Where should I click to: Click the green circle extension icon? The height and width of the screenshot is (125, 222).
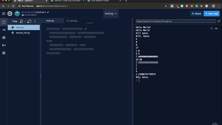pyautogui.click(x=197, y=6)
